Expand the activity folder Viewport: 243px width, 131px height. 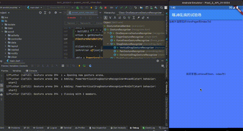[x=5, y=35]
